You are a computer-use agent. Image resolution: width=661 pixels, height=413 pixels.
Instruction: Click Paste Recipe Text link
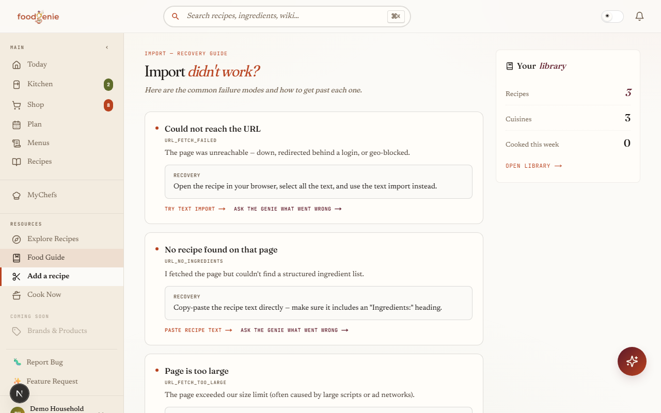(x=198, y=330)
